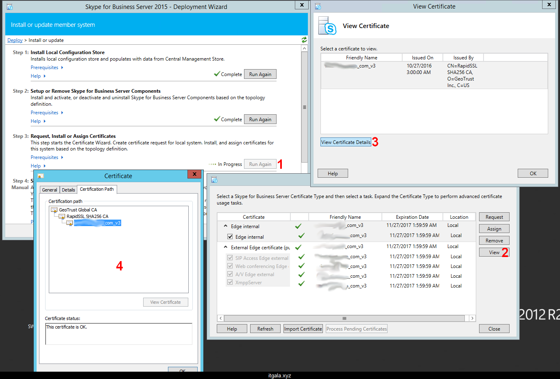Click the Skype server logo in View Certificate
Screen dimensions: 560x379
click(x=327, y=26)
